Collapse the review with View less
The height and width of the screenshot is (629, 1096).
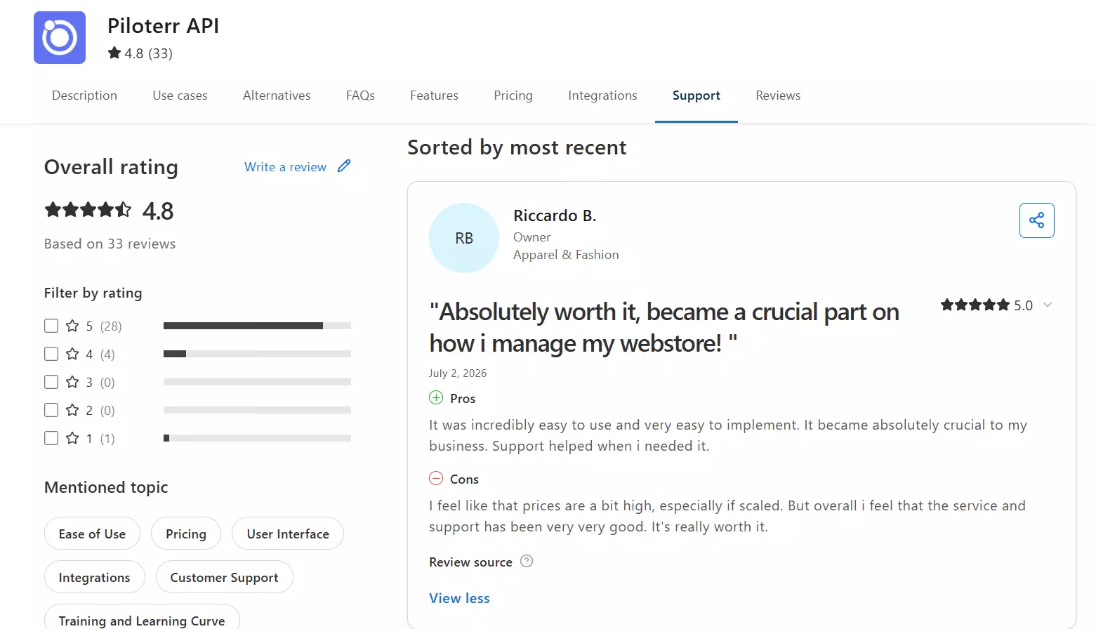(x=459, y=598)
